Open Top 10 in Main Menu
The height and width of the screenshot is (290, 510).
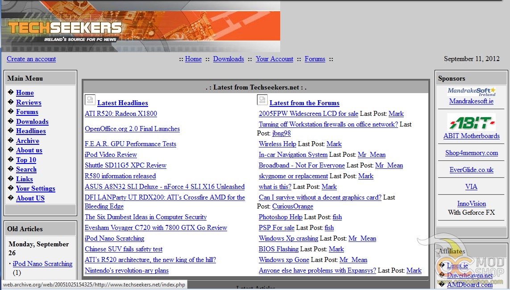coord(26,160)
